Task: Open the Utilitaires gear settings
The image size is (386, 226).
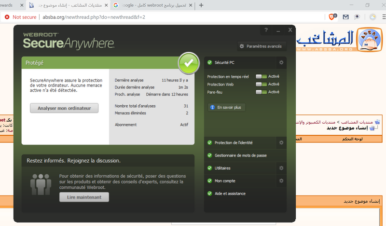Action: tap(281, 168)
